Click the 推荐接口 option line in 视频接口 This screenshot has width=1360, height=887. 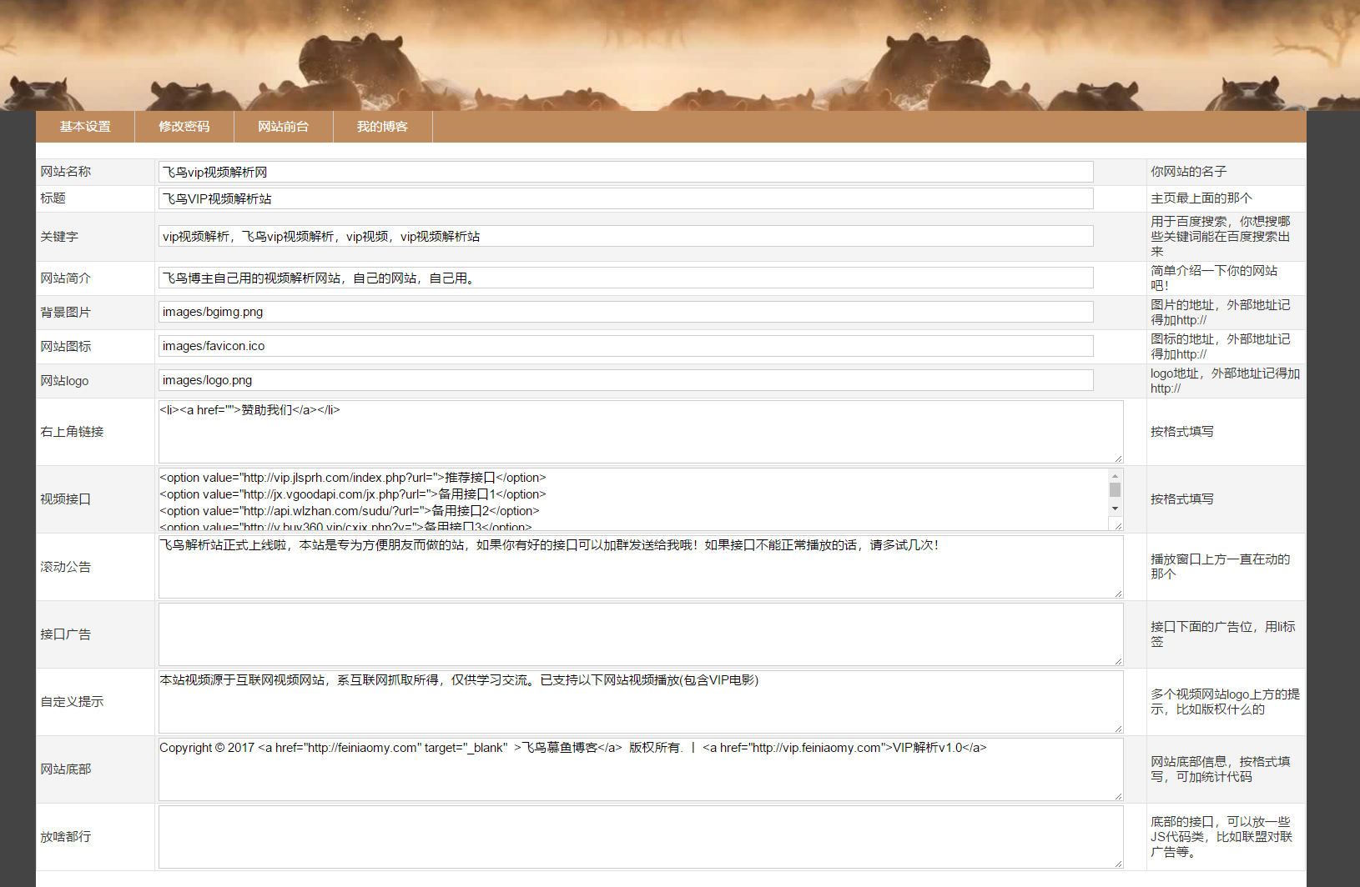click(x=352, y=478)
